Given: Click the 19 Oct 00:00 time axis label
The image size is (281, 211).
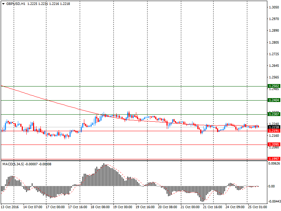Looking at the screenshot, I should [123, 207].
